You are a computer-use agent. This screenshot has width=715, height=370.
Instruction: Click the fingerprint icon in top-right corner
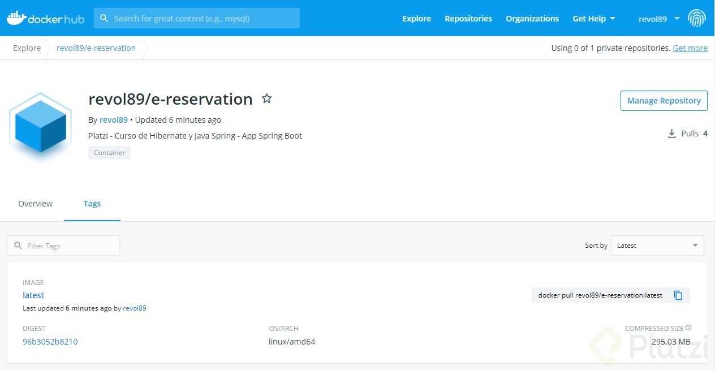(x=697, y=18)
